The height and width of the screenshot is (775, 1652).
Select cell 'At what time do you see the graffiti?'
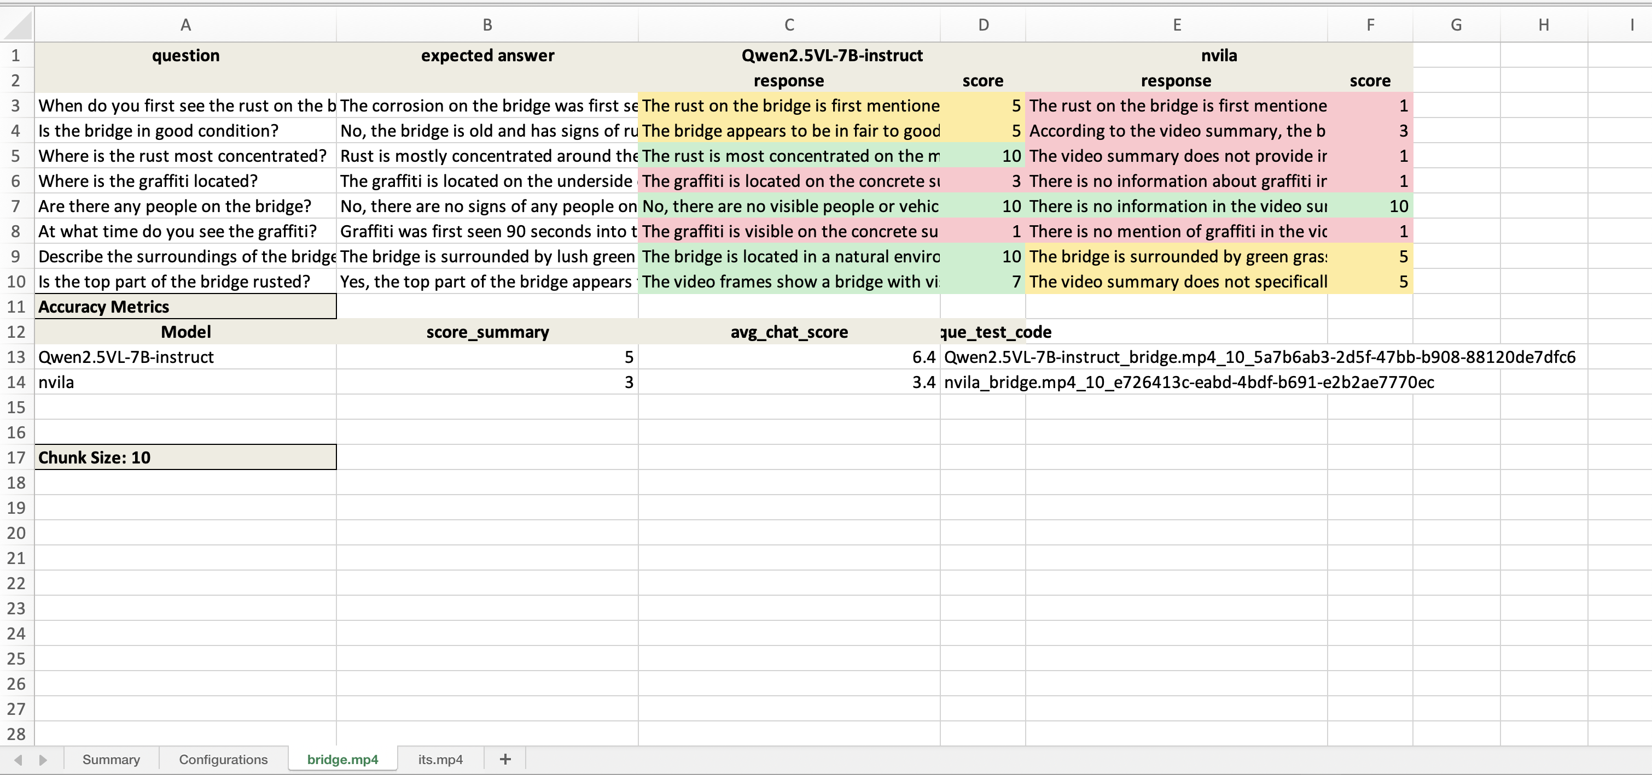click(185, 231)
